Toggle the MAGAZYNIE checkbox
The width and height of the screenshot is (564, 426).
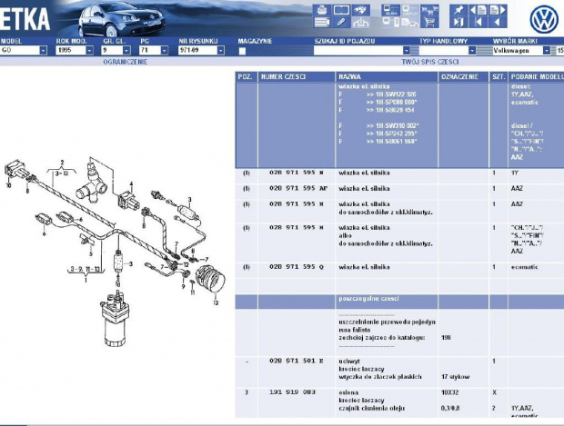[243, 51]
